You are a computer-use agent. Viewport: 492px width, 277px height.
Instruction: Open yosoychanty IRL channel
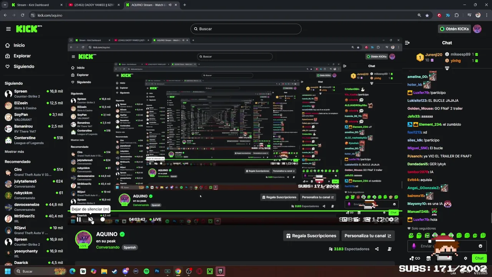34,254
